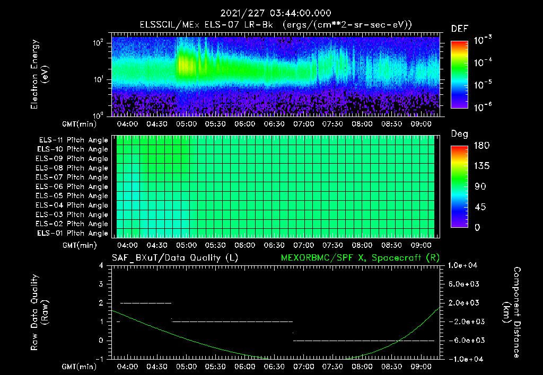
Task: Click the Raw Data Quality (Raw) axis label
Action: pyautogui.click(x=39, y=312)
